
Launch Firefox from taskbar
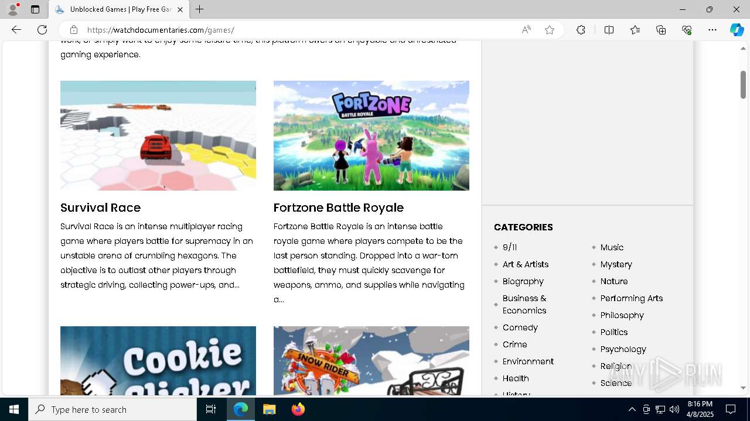[x=298, y=409]
